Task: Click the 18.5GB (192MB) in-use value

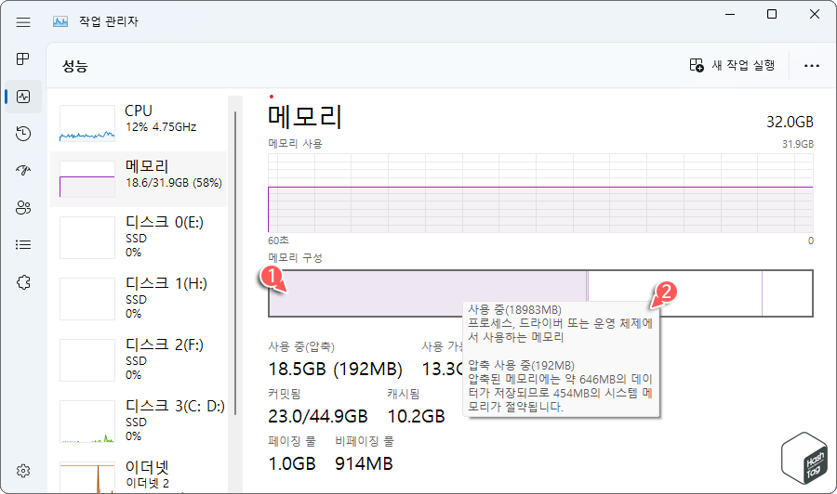Action: (335, 369)
